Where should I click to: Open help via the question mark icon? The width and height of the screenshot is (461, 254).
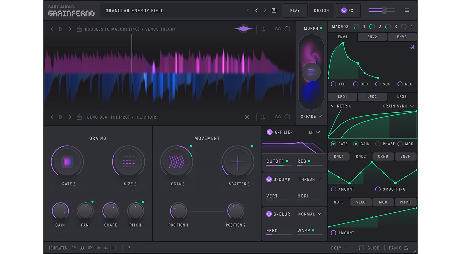point(129,248)
